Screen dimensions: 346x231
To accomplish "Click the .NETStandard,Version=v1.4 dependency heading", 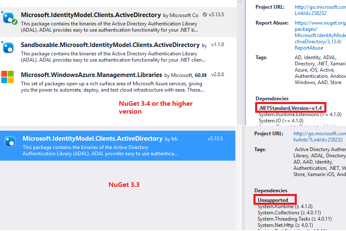I will point(290,108).
